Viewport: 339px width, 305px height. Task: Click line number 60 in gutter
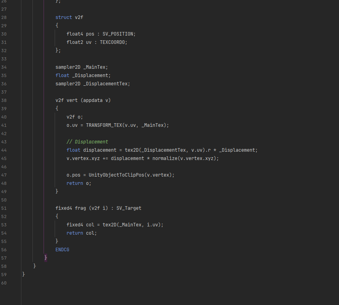(4, 283)
